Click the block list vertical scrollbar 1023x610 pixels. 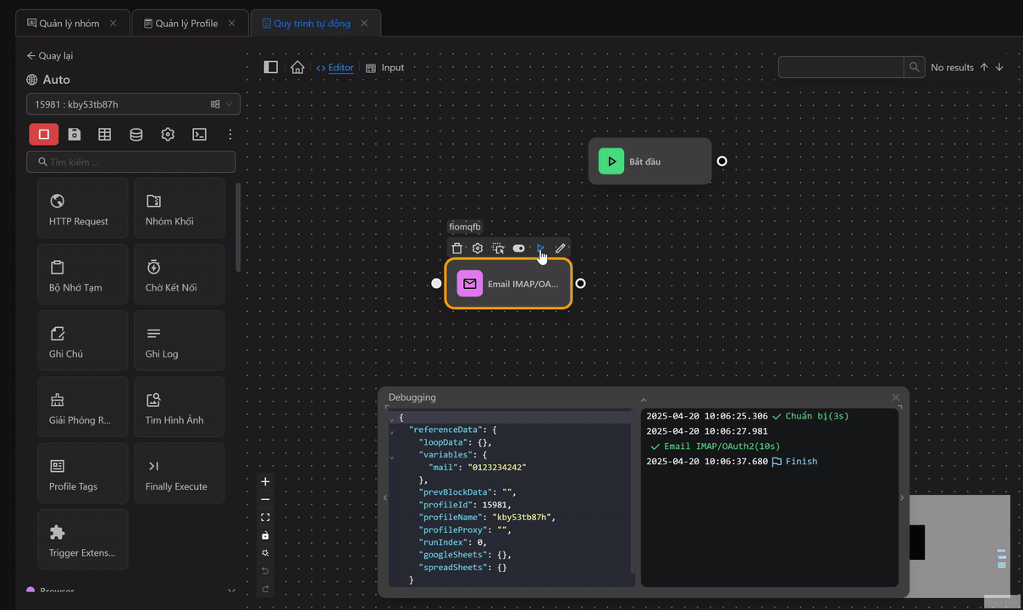pos(238,229)
